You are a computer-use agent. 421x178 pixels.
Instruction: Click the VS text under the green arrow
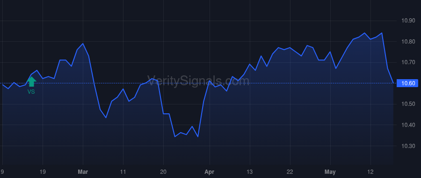pos(31,92)
